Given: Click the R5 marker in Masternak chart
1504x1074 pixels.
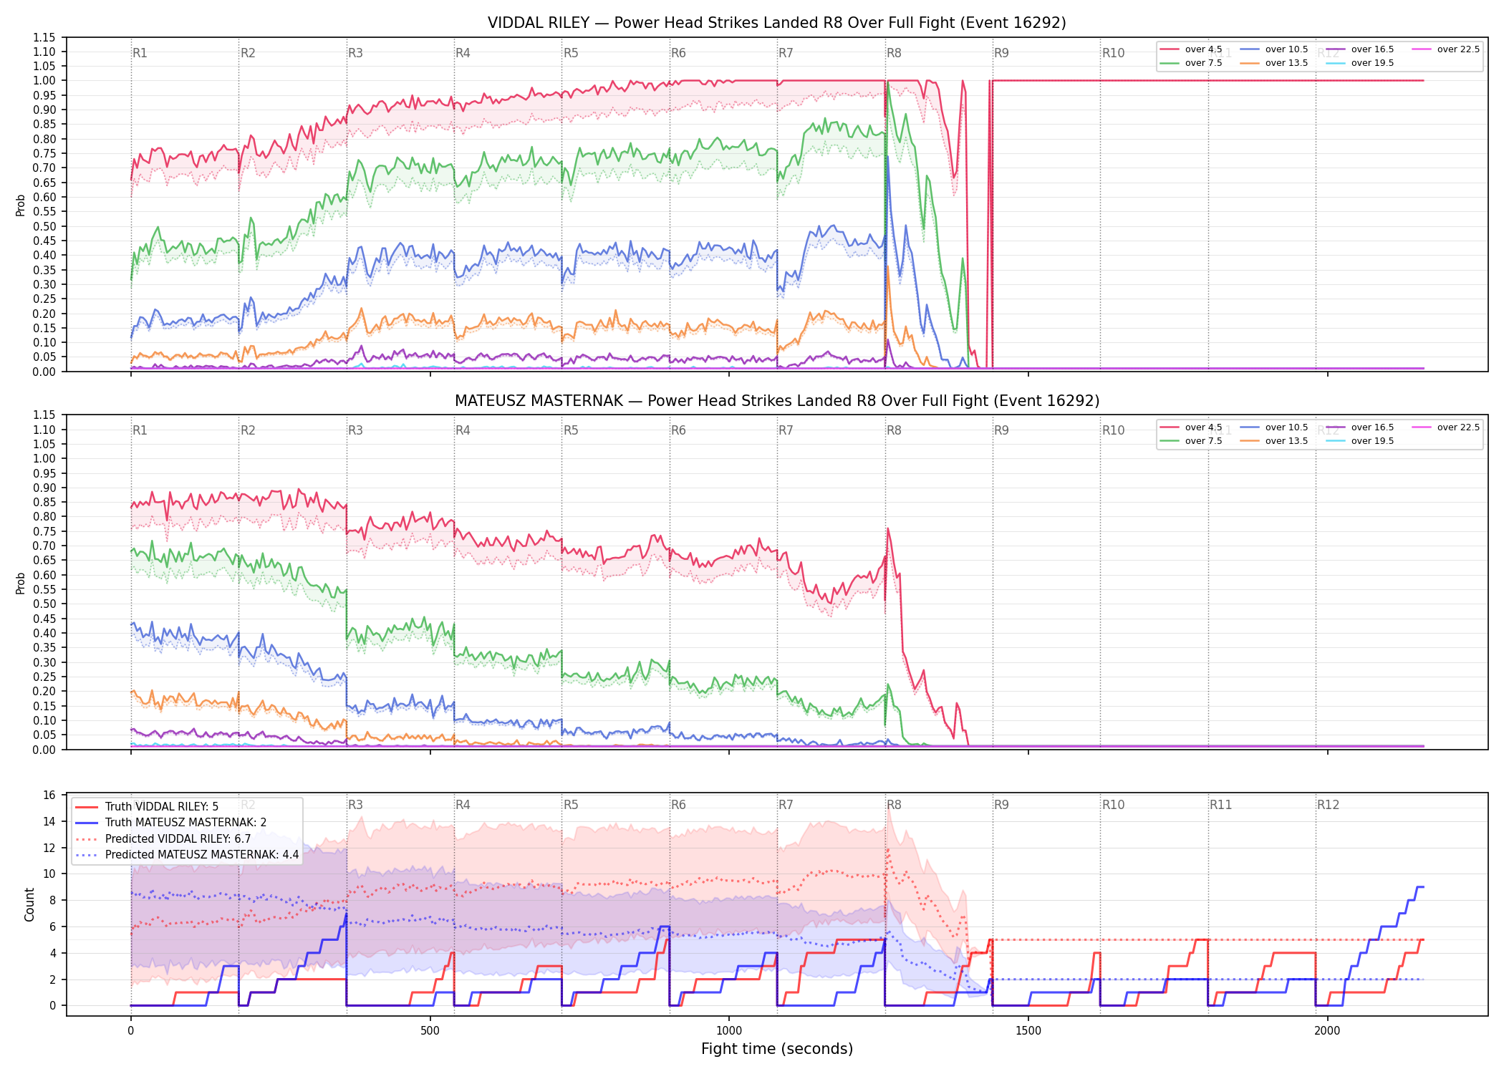Looking at the screenshot, I should pos(571,430).
